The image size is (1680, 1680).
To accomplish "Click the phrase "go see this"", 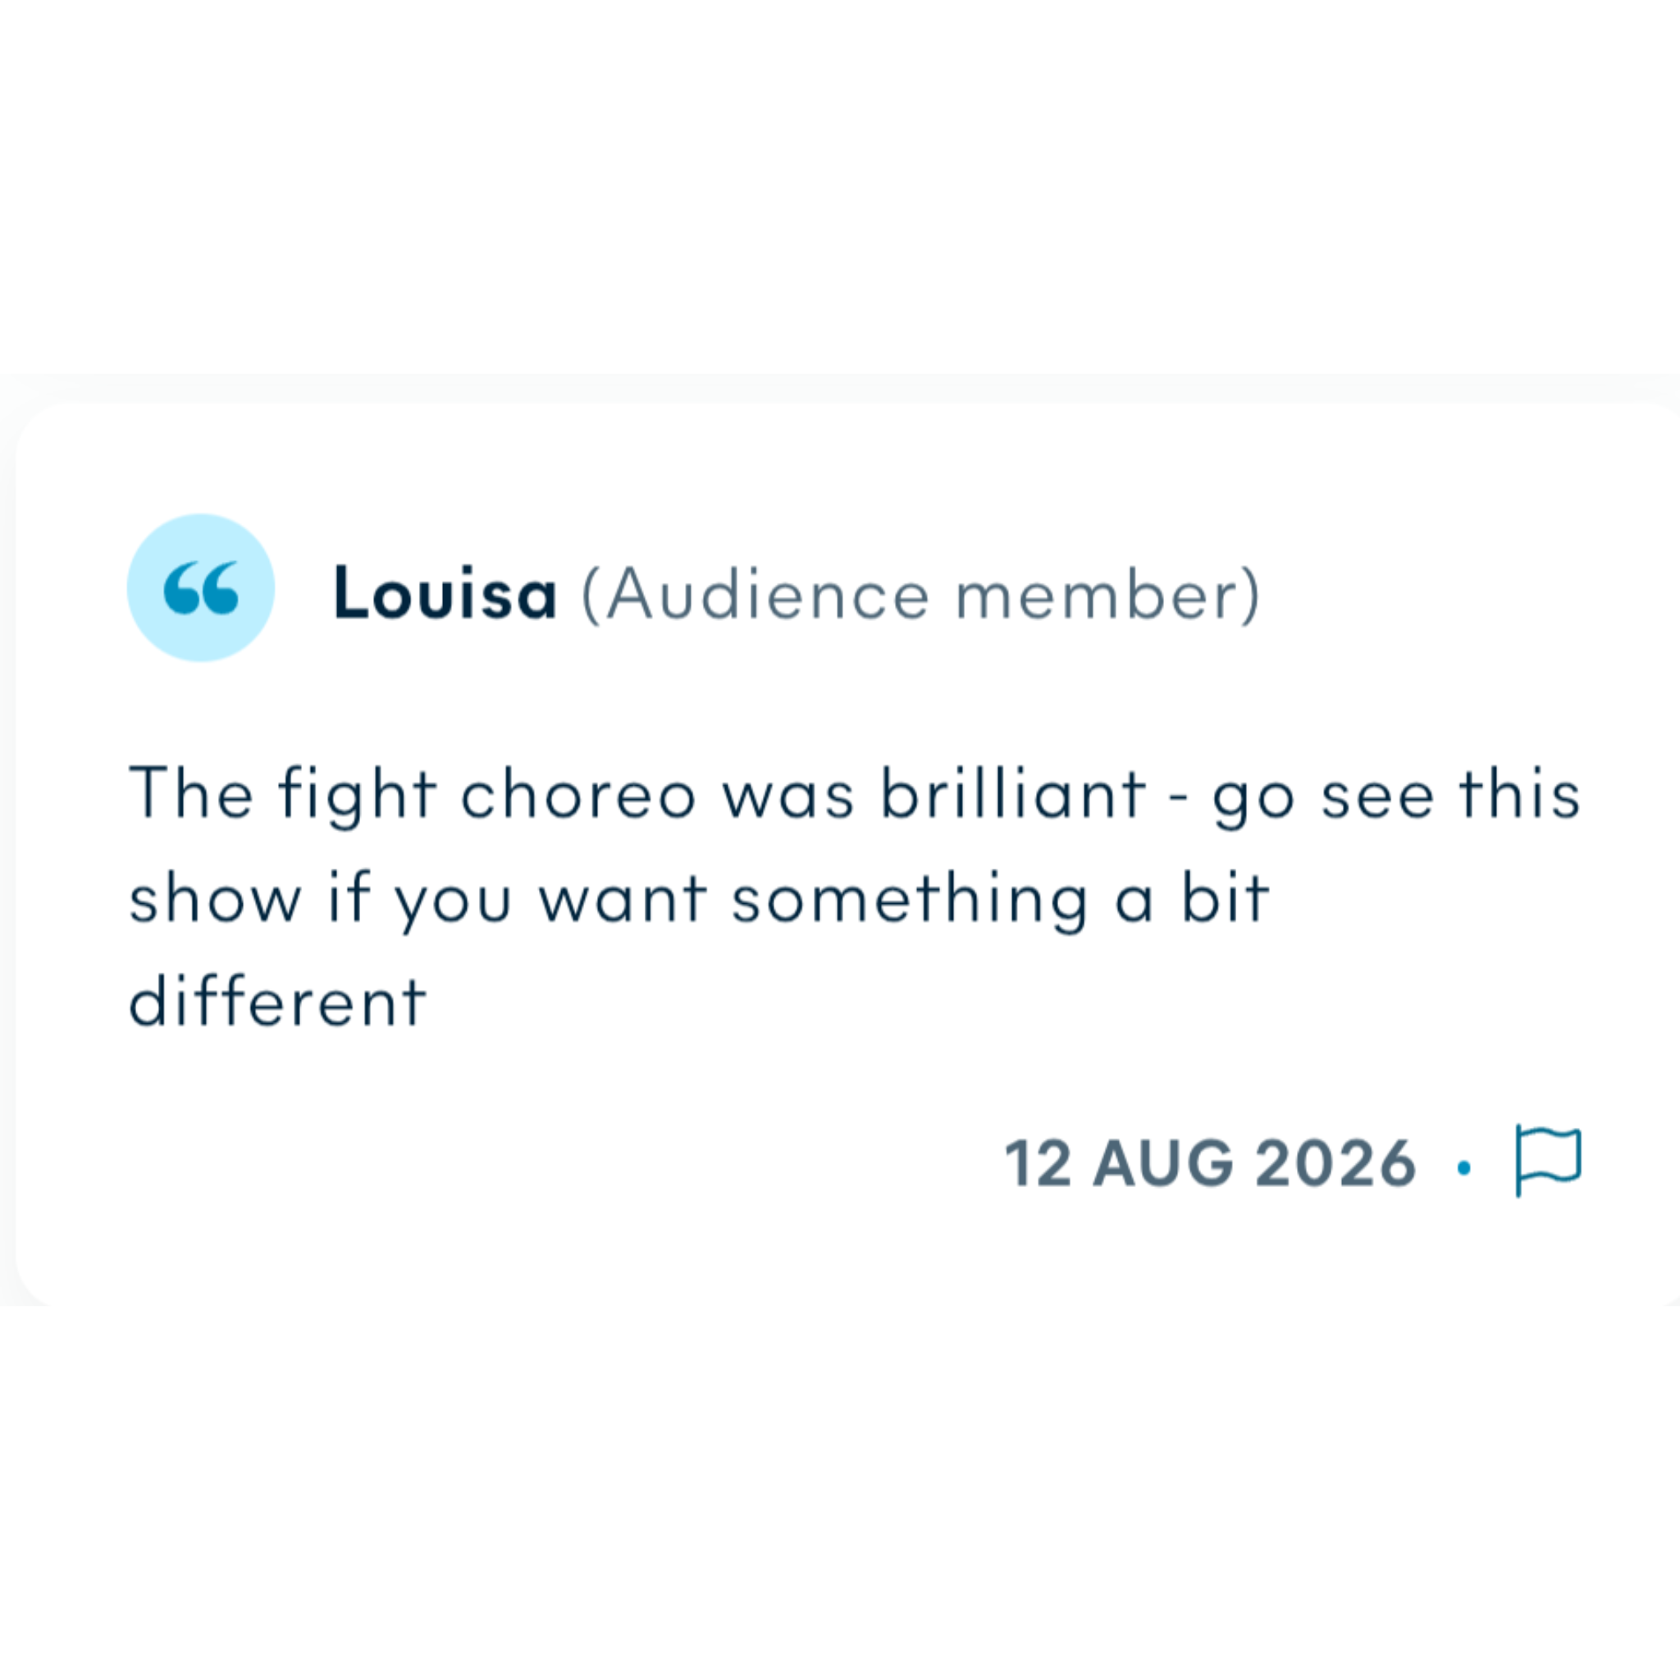I will point(1396,797).
